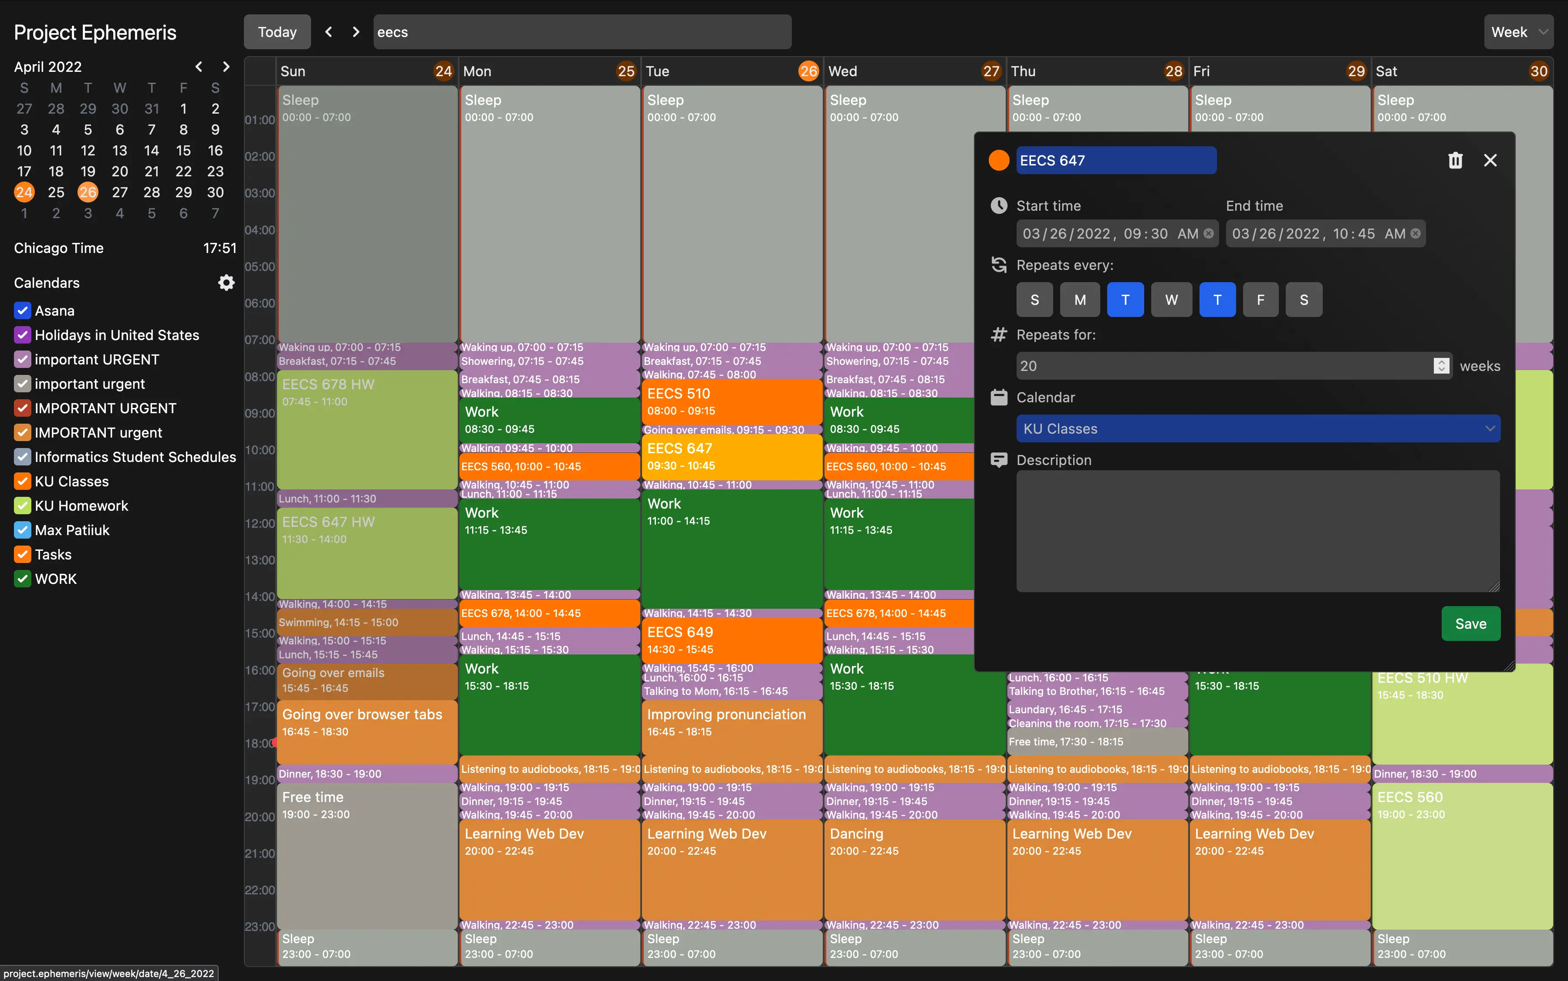1568x981 pixels.
Task: Go to previous week arrow in toolbar
Action: coord(328,32)
